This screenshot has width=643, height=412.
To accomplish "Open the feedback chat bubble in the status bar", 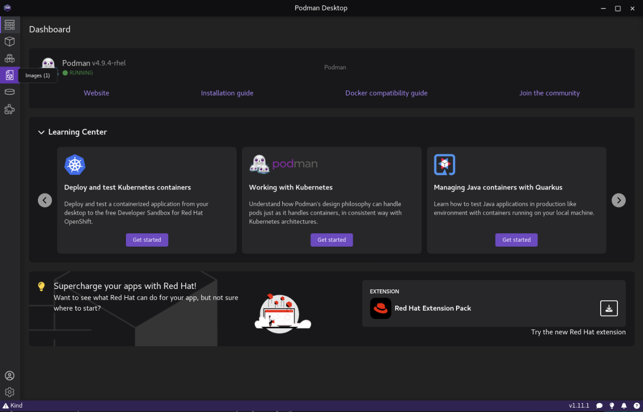I will (x=599, y=406).
